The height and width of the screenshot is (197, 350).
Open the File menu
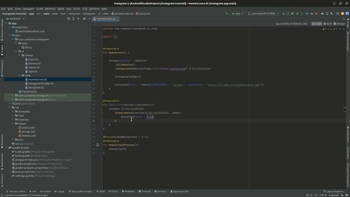(3, 9)
